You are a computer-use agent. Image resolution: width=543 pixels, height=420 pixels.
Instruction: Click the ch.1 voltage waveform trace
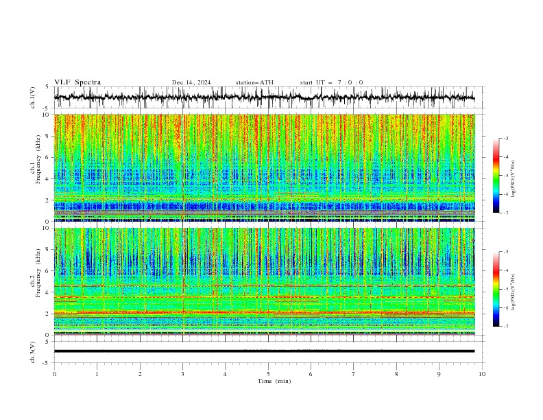pyautogui.click(x=264, y=97)
